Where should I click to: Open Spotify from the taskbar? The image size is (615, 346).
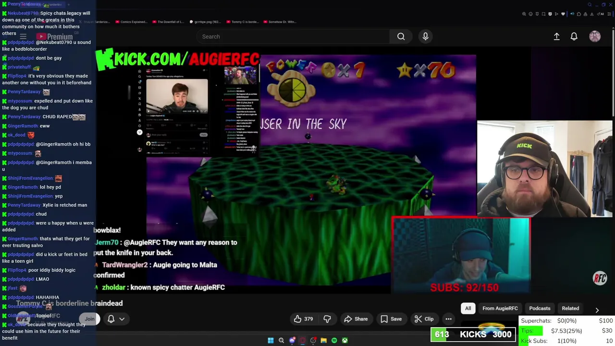point(334,341)
